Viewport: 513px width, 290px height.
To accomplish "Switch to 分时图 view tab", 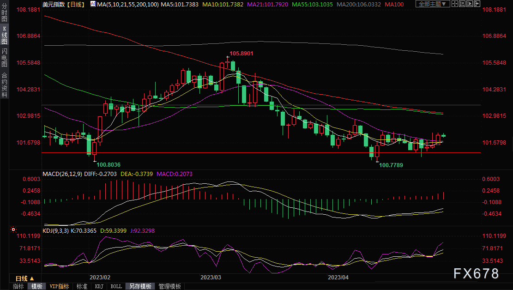I will (x=4, y=13).
